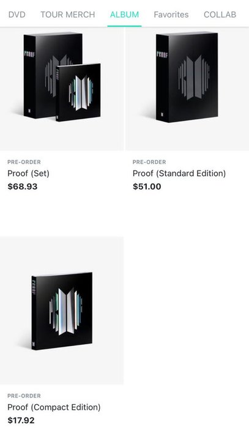Open the COLLAB tab
This screenshot has height=428, width=249.
coord(220,15)
